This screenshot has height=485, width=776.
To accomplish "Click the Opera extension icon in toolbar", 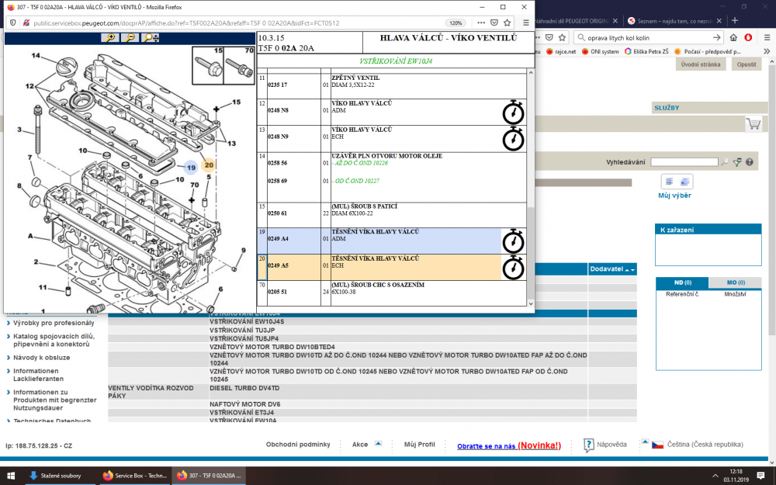I will tap(748, 37).
